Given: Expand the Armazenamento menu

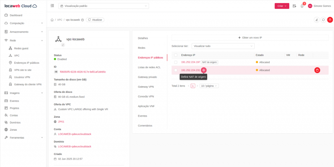Looking at the screenshot, I should (x=23, y=32).
